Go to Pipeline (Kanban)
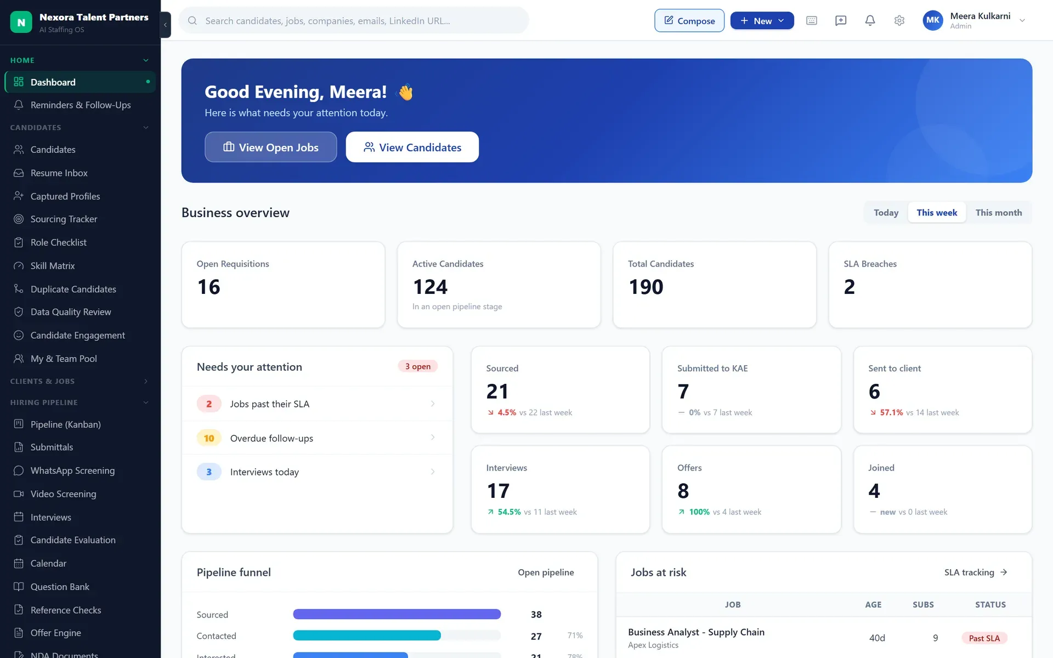This screenshot has height=658, width=1053. [x=80, y=424]
